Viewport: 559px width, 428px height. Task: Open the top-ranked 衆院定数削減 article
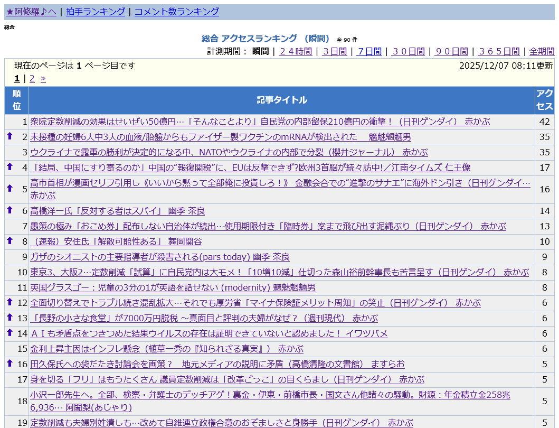[260, 122]
